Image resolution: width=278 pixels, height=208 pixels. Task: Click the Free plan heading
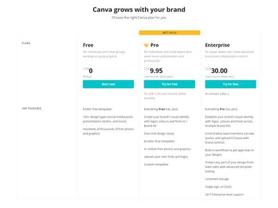88,45
